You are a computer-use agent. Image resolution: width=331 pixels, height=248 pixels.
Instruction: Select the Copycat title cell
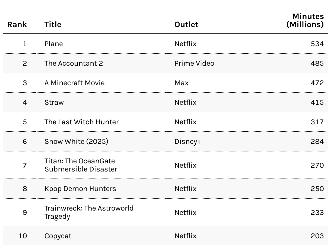[x=58, y=236]
